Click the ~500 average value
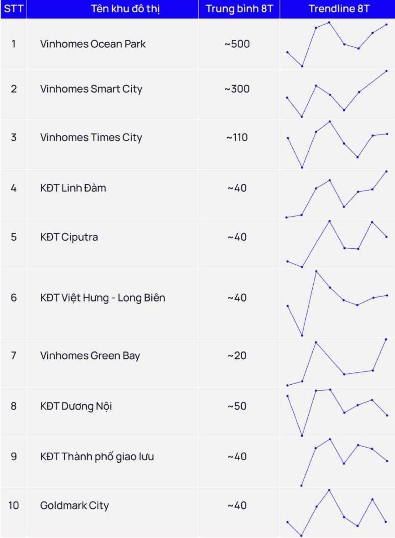 tap(237, 44)
